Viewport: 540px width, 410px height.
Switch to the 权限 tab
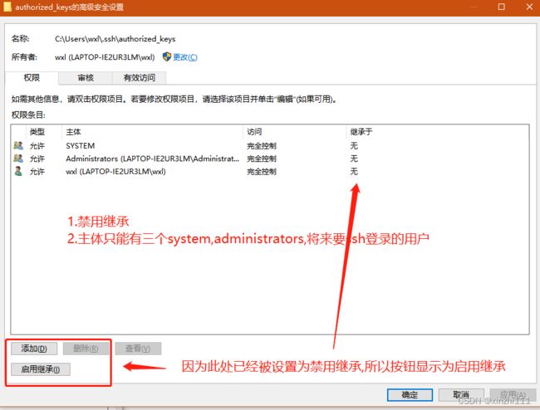pyautogui.click(x=32, y=78)
